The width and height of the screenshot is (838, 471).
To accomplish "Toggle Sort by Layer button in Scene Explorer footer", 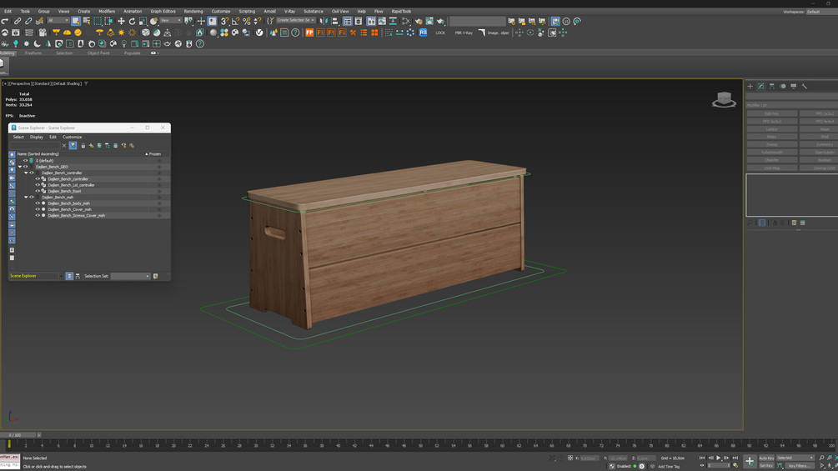I will click(x=69, y=276).
